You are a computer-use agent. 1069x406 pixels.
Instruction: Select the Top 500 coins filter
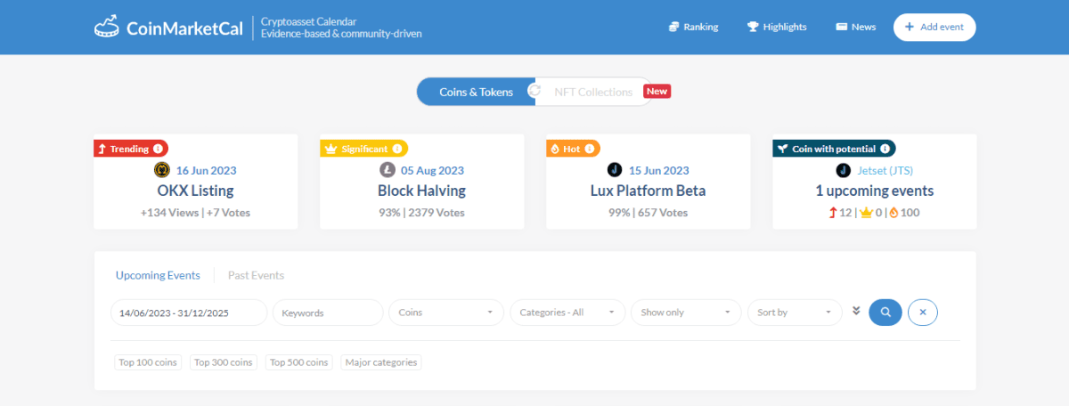tap(299, 362)
